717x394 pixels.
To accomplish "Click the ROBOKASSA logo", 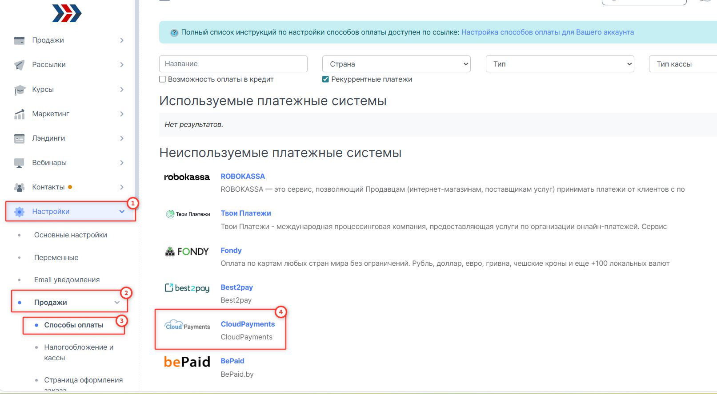I will click(187, 177).
